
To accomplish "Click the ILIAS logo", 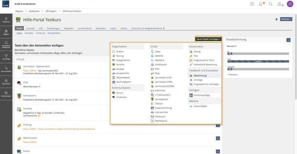I will click(x=6, y=4).
